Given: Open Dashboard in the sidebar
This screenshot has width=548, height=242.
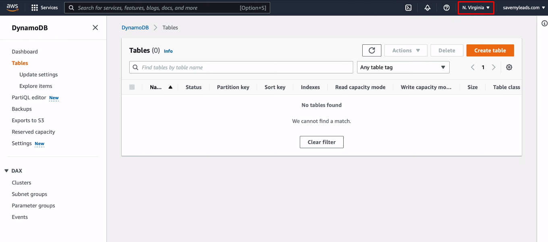Looking at the screenshot, I should pos(25,52).
